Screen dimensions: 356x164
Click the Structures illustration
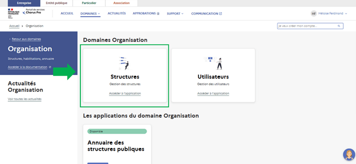coord(125,63)
